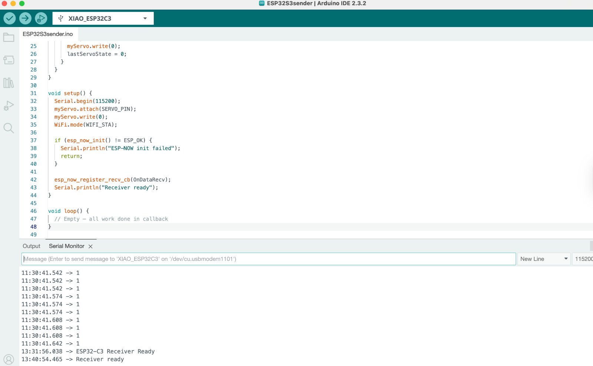This screenshot has width=593, height=366.
Task: Click the myServo.attach(SERVO_PIN); line
Action: 95,109
